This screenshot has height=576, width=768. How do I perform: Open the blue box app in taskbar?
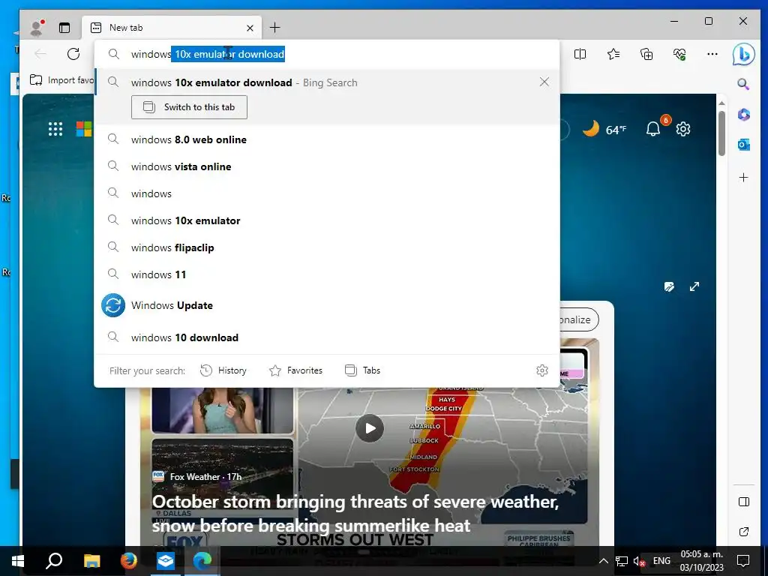pyautogui.click(x=166, y=560)
